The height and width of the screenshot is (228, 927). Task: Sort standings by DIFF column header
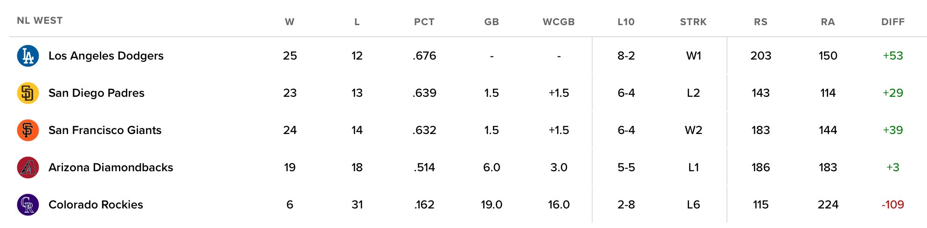point(893,22)
